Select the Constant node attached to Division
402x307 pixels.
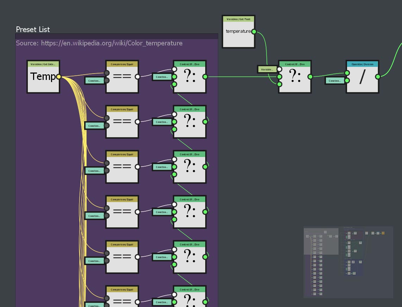pyautogui.click(x=334, y=81)
